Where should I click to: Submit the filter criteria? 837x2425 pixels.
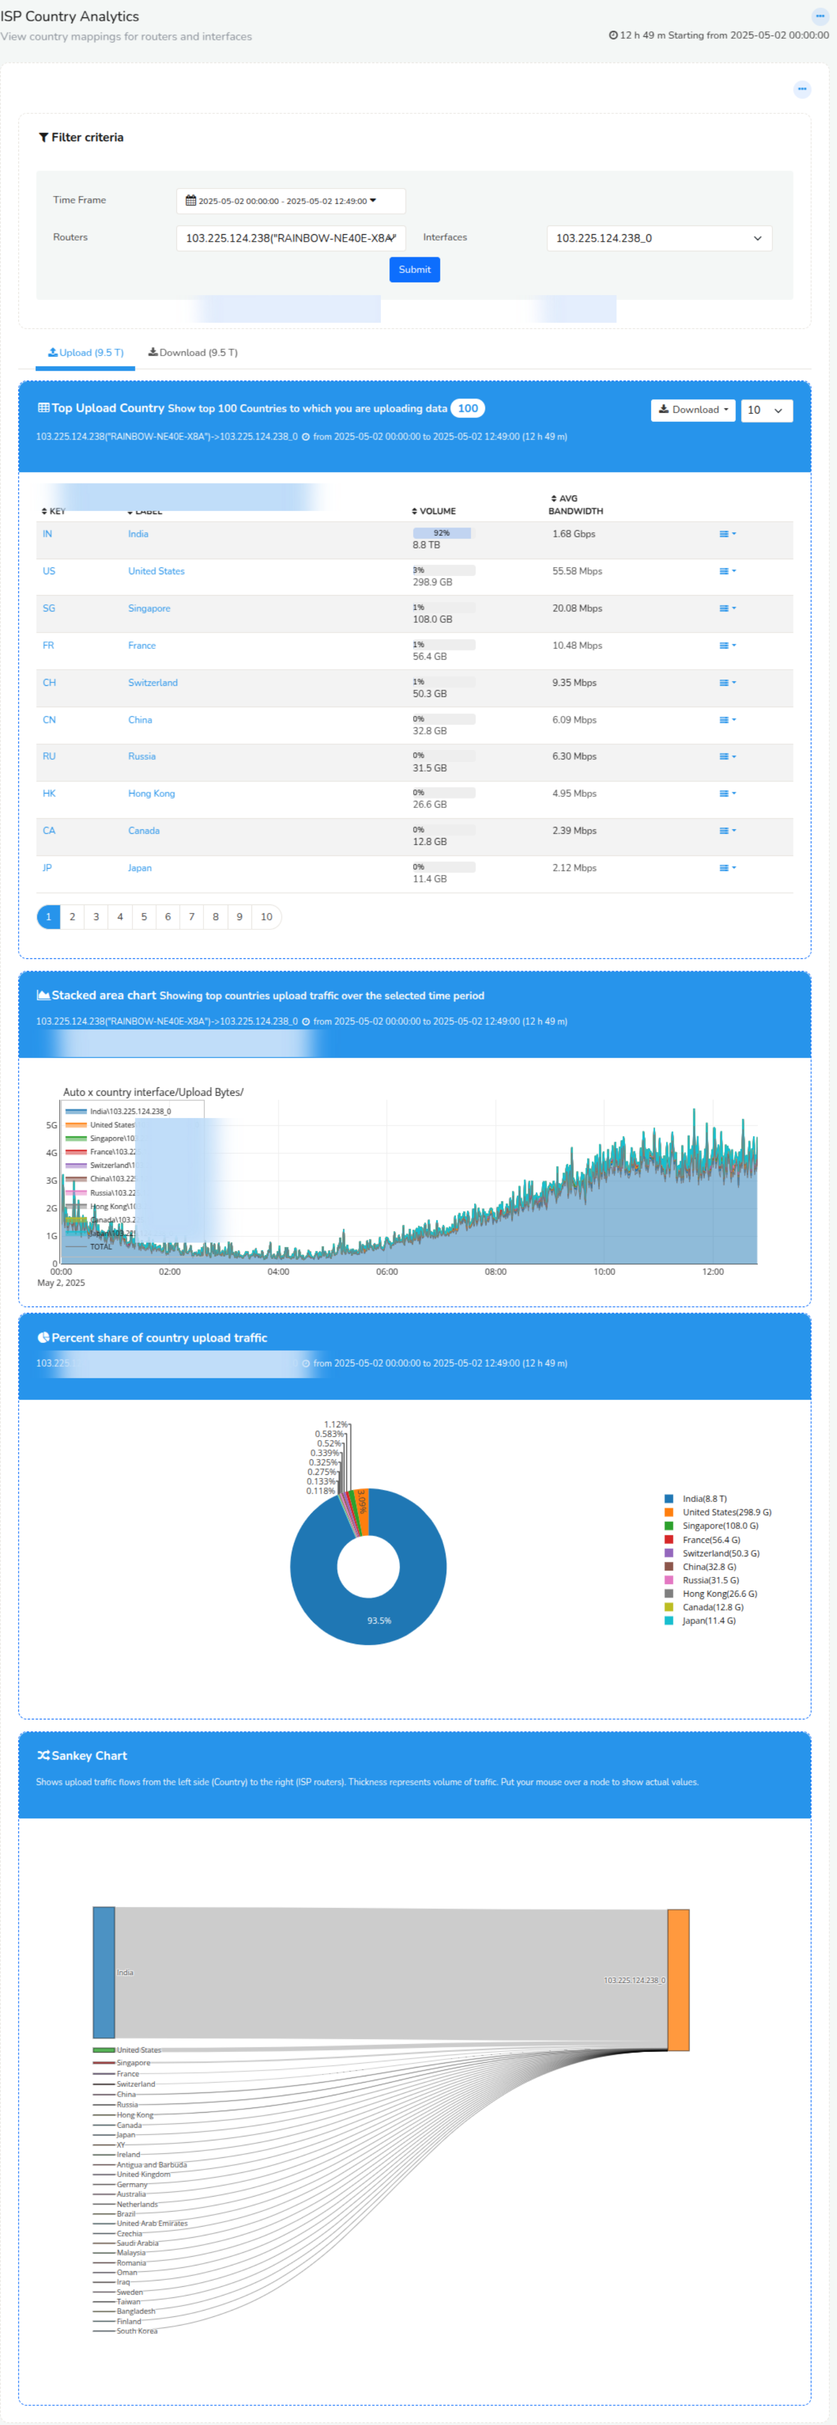415,269
